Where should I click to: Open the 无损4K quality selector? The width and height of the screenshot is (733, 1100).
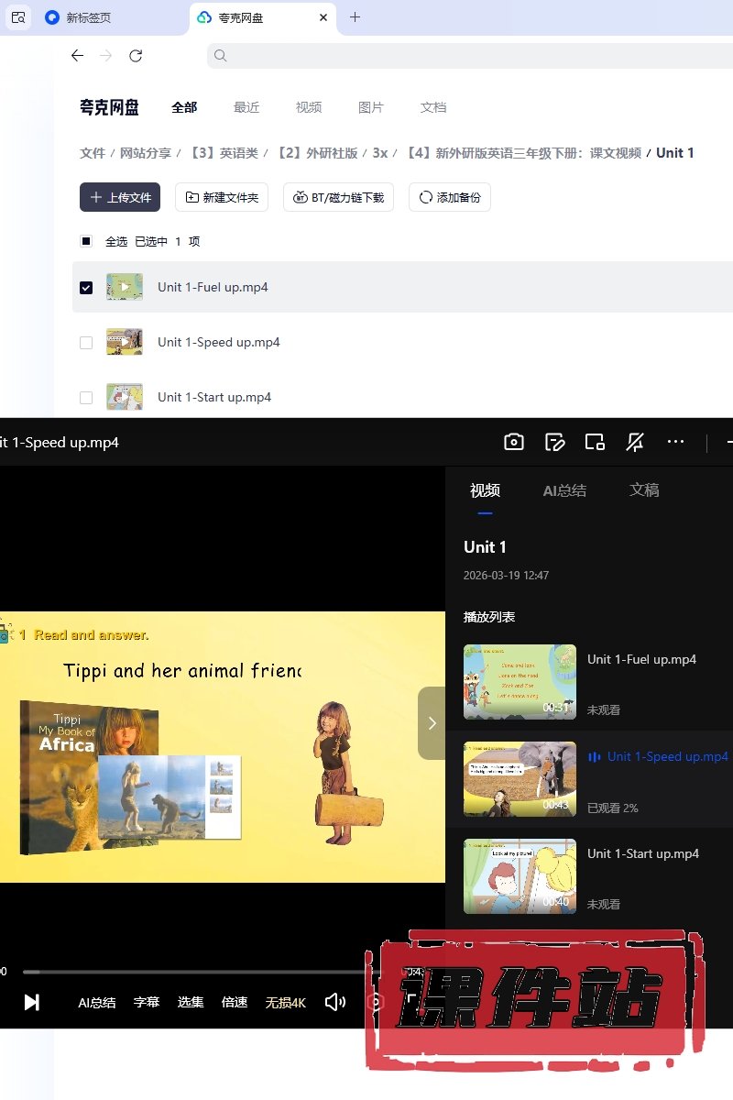coord(285,1002)
